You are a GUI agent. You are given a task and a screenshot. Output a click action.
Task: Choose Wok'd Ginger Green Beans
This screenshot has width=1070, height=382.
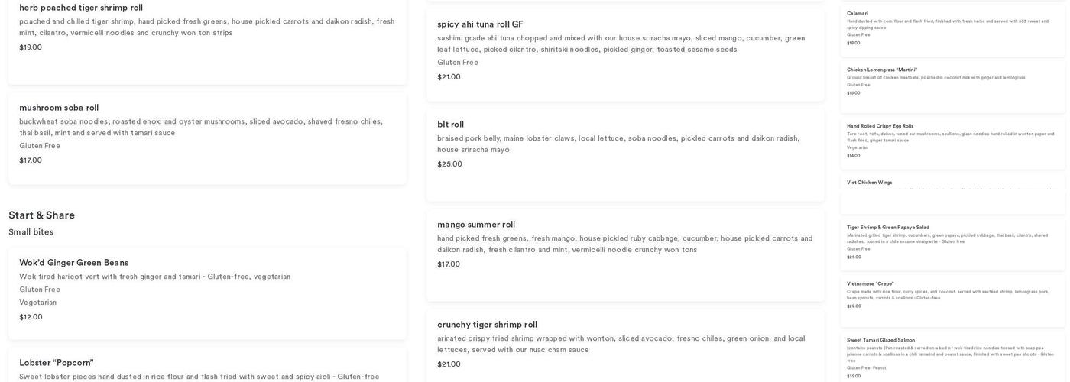pyautogui.click(x=73, y=263)
